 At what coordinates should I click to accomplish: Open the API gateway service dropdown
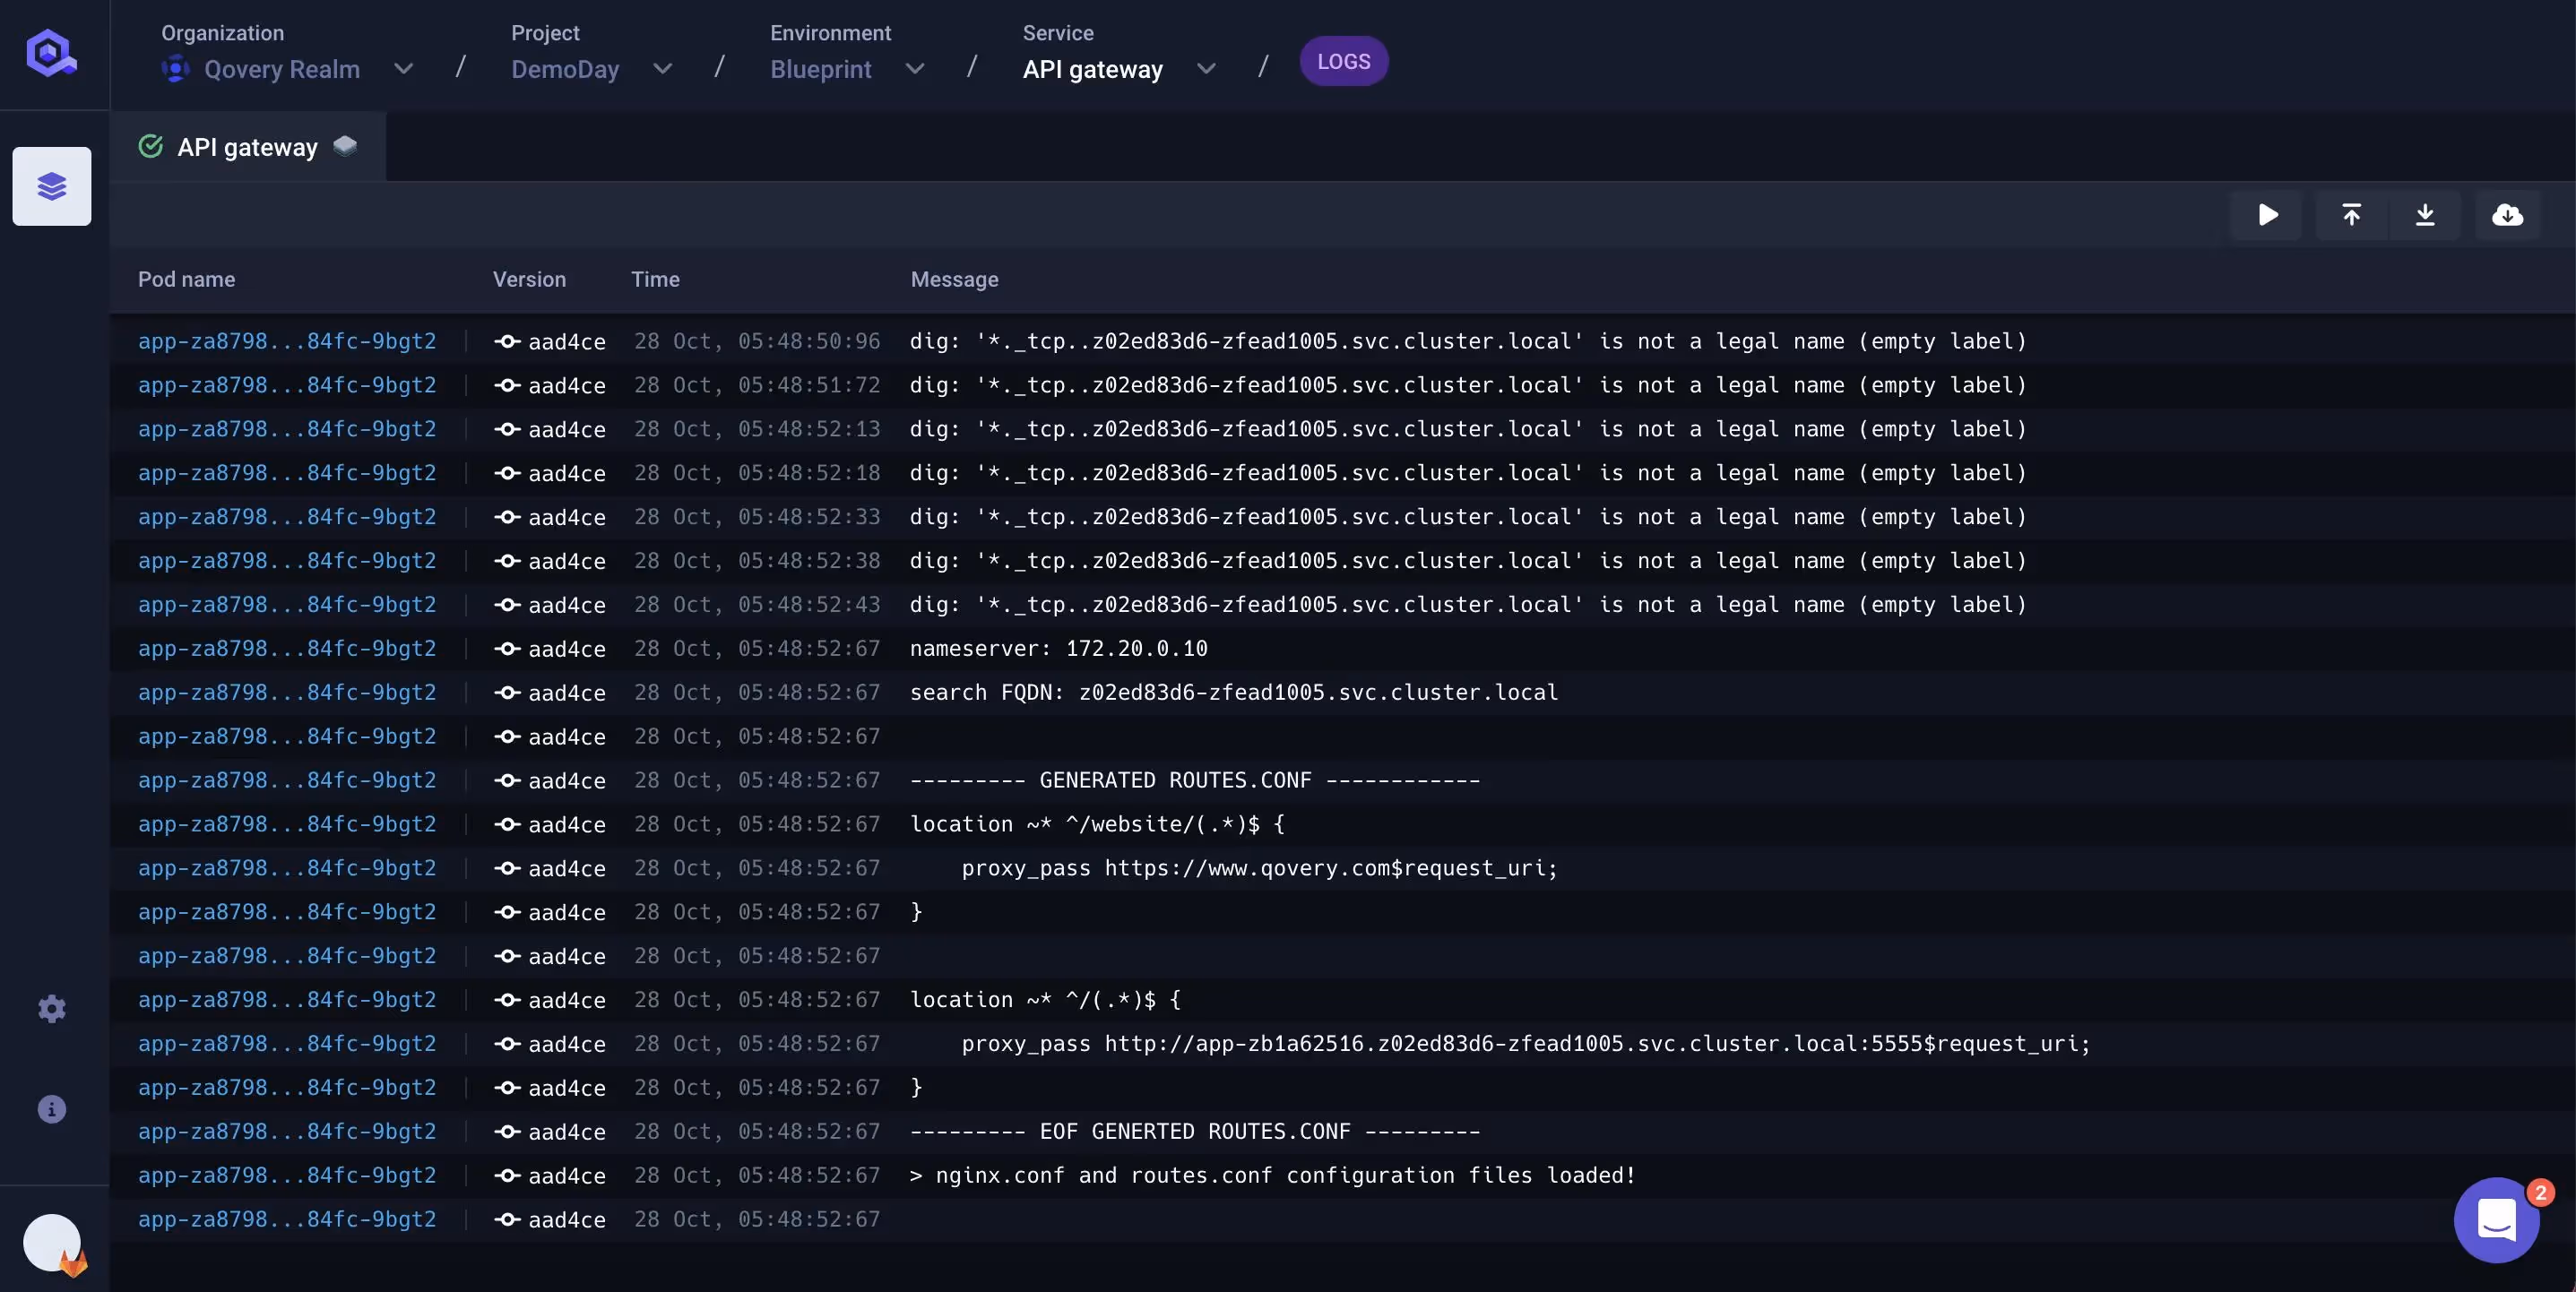point(1206,70)
